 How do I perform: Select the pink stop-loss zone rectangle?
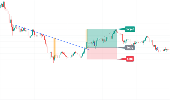102,53
